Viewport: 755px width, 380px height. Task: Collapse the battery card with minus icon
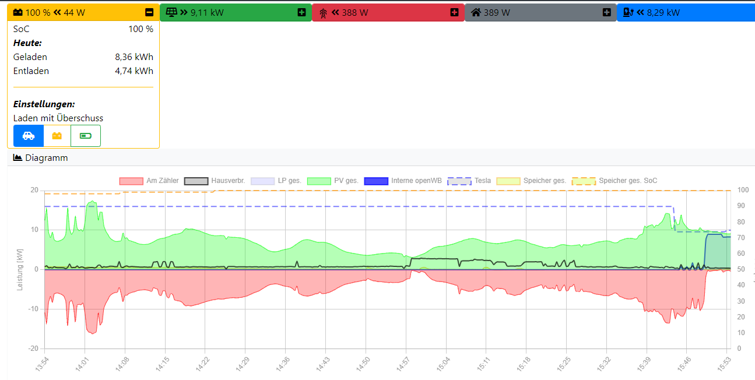click(x=149, y=12)
